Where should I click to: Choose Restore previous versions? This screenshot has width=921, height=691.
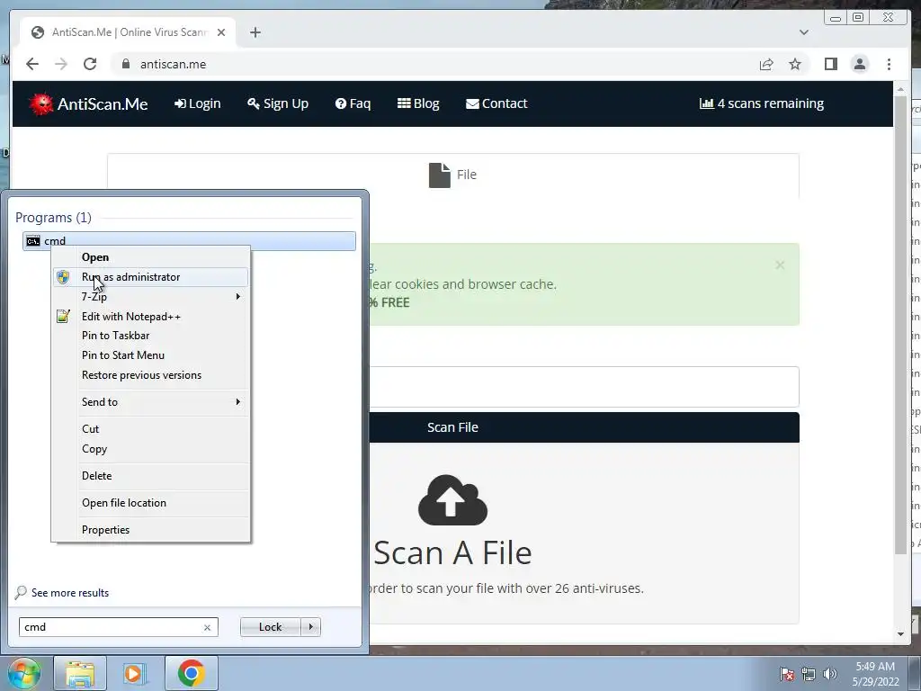[x=150, y=375]
